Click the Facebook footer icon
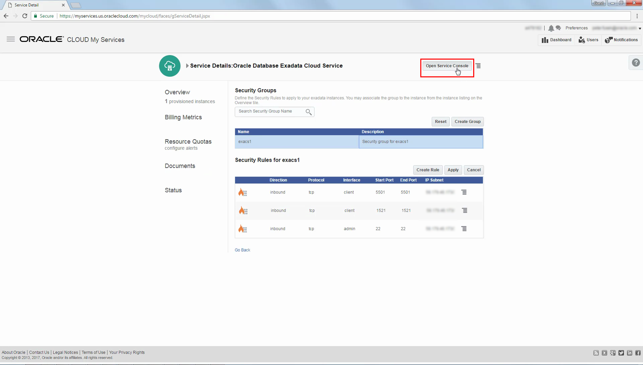This screenshot has width=643, height=365. [x=638, y=353]
